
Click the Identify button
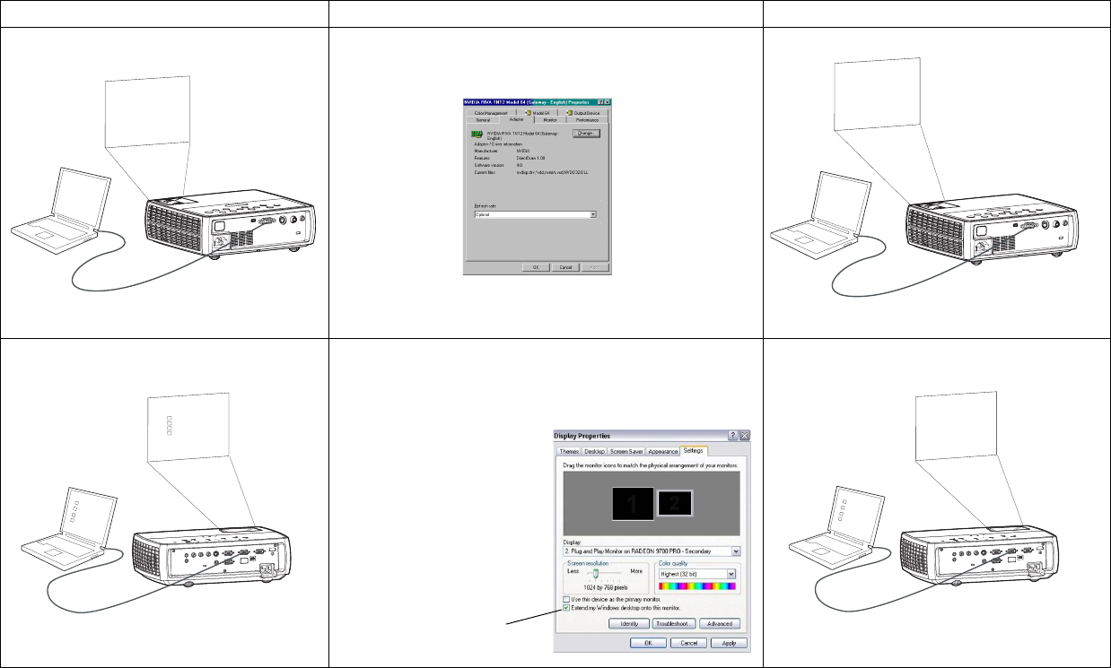click(x=629, y=623)
